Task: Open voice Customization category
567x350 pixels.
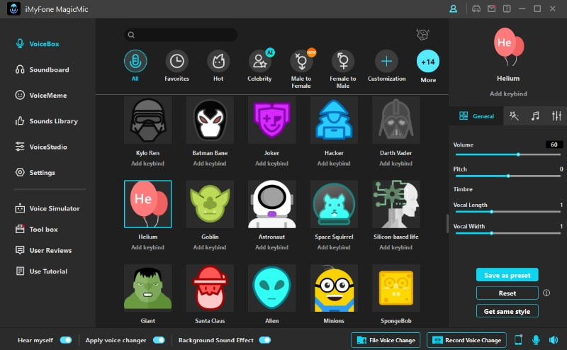Action: click(386, 66)
